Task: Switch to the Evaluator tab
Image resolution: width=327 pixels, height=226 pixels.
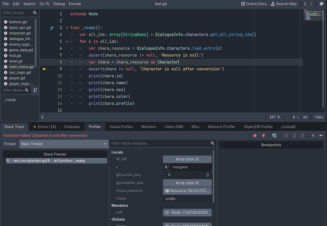Action: click(x=73, y=127)
